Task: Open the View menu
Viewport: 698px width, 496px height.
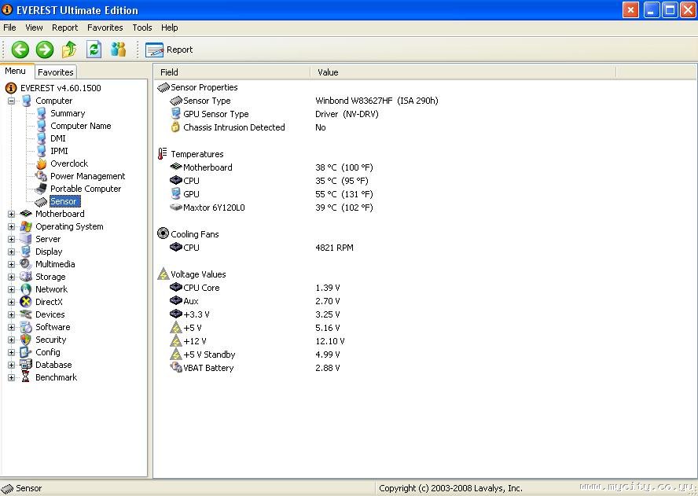Action: point(34,28)
